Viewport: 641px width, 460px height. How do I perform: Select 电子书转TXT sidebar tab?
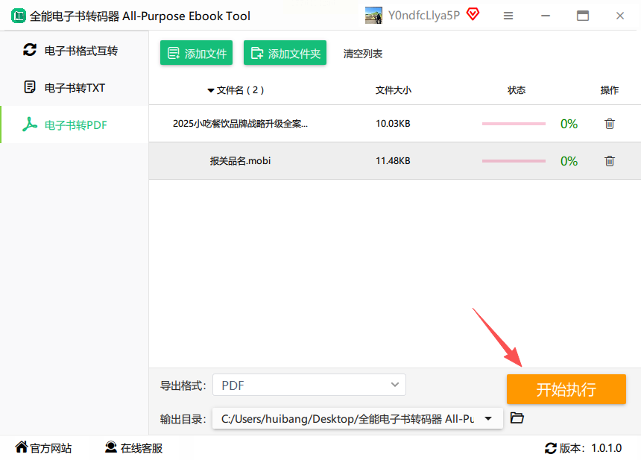tap(75, 87)
